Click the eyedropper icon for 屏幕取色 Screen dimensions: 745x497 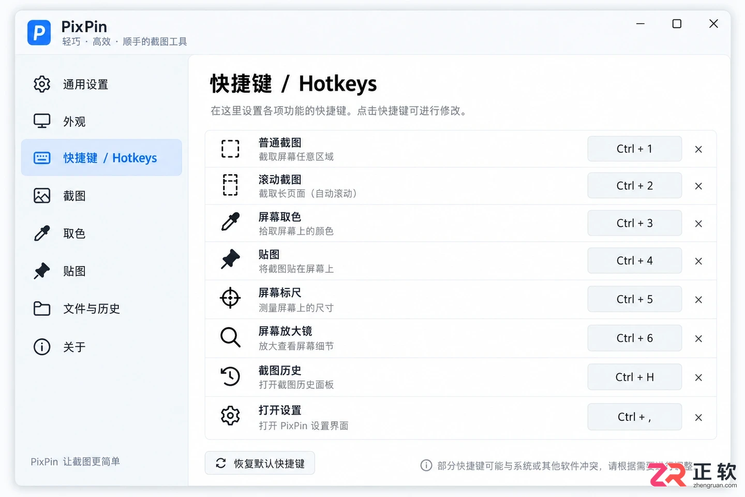click(x=230, y=222)
